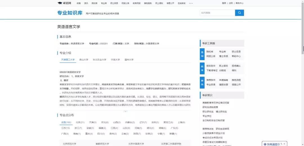
Task: Open 北京外国语大学 in the school list
Action: [136, 143]
